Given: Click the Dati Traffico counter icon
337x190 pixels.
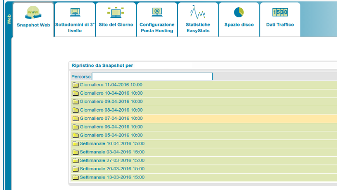Looking at the screenshot, I should [280, 12].
